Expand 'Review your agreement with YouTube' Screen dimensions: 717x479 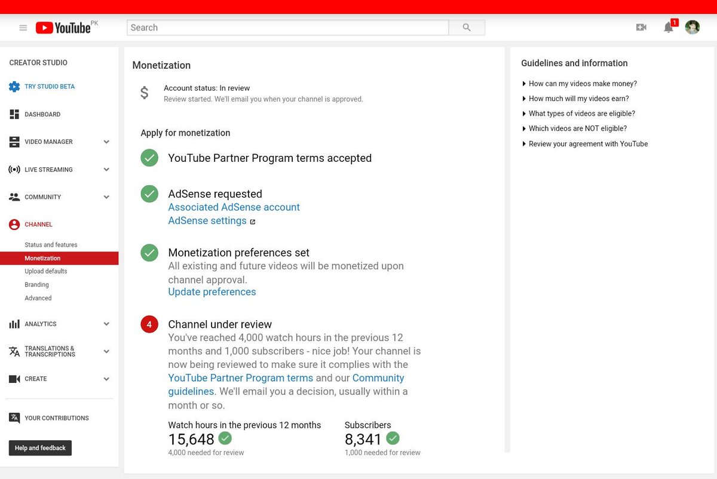tap(584, 144)
